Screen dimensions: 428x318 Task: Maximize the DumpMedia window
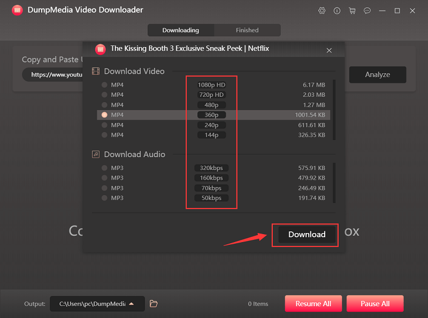[397, 11]
